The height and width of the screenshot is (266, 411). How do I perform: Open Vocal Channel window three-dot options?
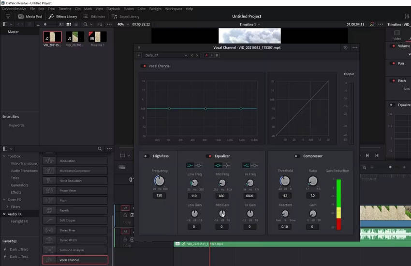pos(355,47)
